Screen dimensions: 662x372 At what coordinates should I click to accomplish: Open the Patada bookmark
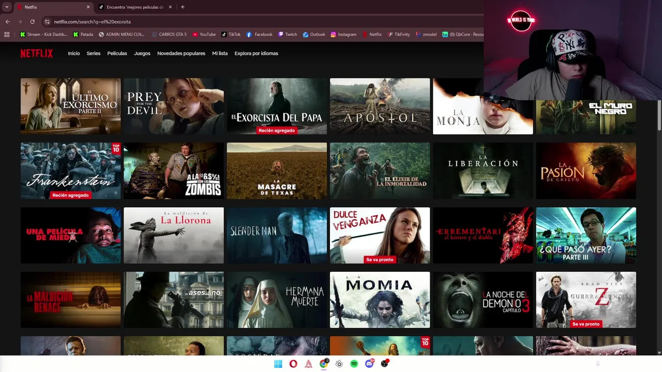click(x=83, y=35)
